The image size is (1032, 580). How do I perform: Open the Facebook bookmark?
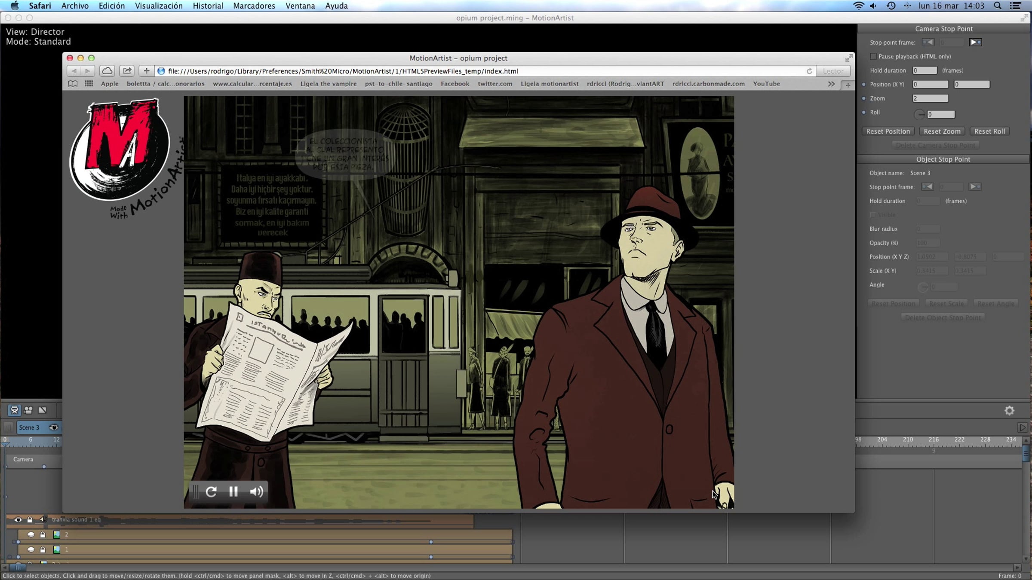click(x=455, y=84)
